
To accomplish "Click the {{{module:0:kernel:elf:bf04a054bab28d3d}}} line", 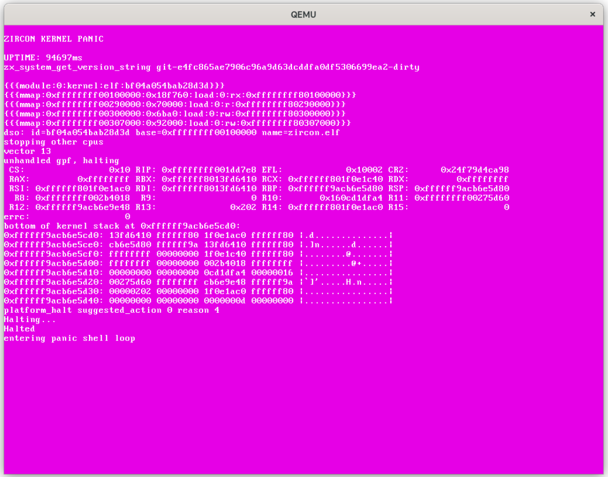I will point(115,86).
